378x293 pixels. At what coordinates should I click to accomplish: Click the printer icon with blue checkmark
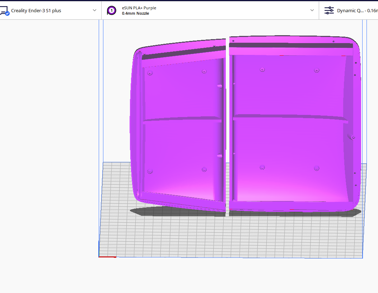[x=4, y=11]
